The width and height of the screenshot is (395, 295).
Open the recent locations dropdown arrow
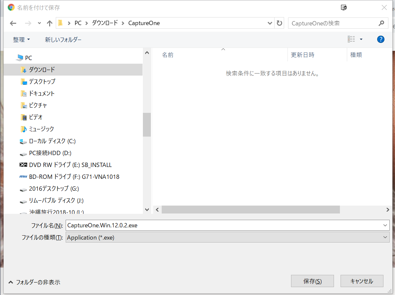pyautogui.click(x=39, y=23)
